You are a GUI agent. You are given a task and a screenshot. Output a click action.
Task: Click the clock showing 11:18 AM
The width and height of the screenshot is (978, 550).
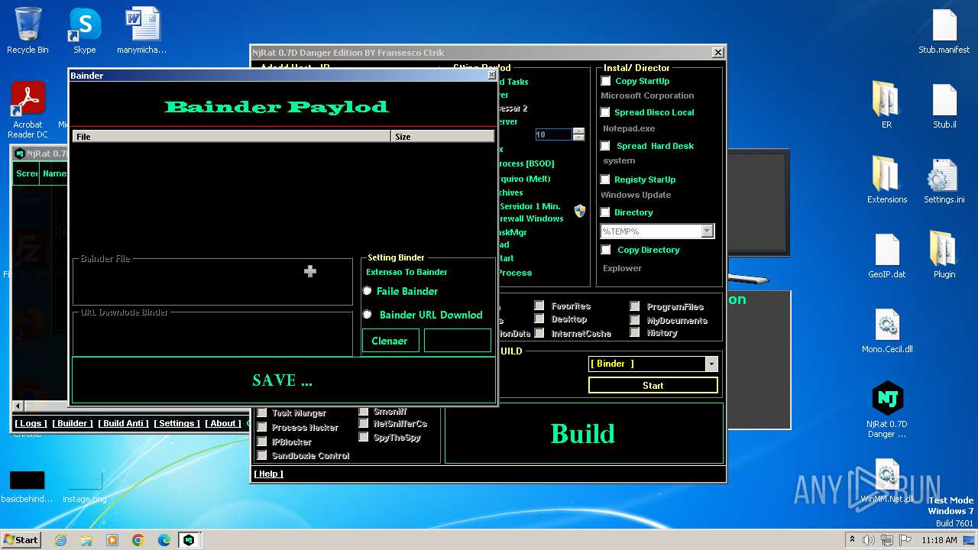coord(939,540)
